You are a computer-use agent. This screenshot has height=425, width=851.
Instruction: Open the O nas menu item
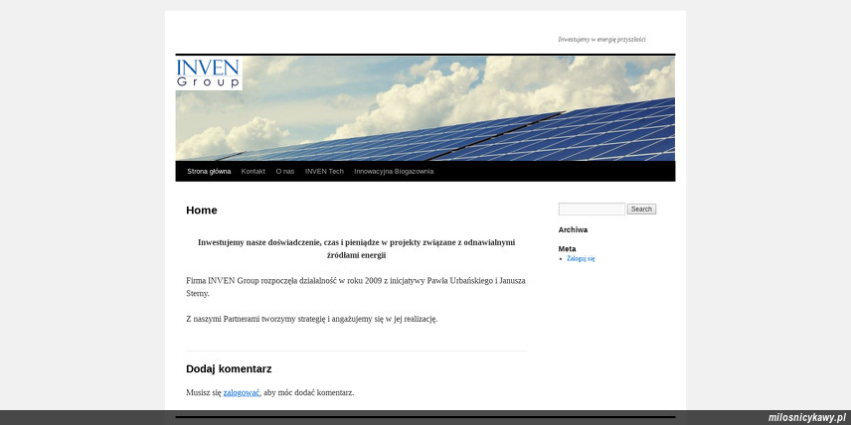tap(285, 171)
